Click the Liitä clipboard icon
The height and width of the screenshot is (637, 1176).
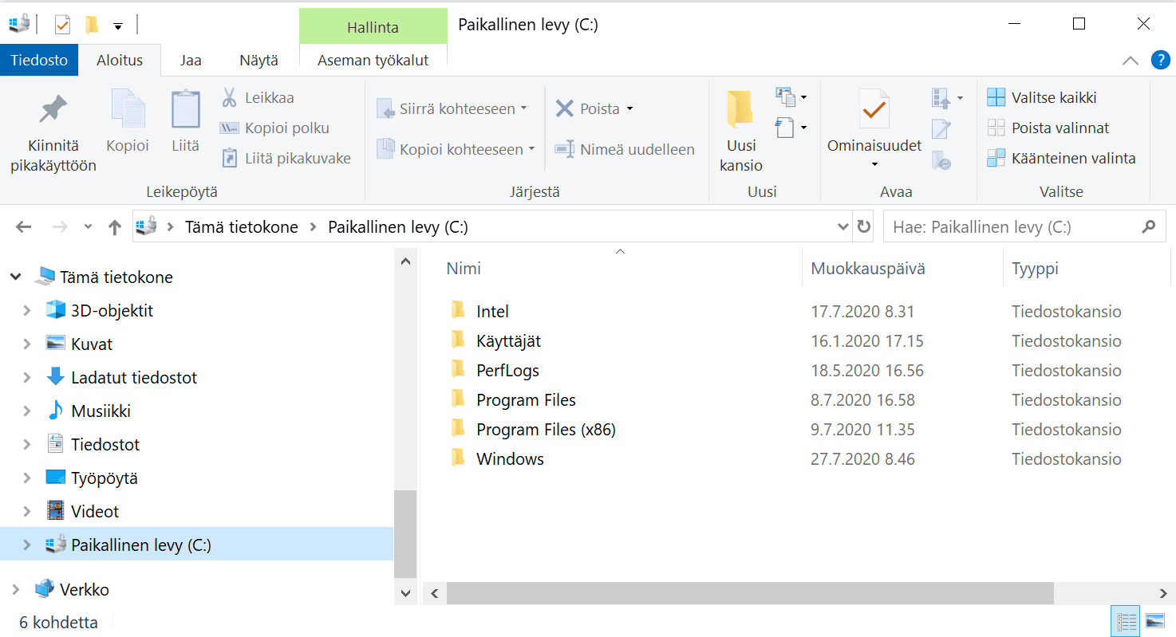(x=186, y=109)
